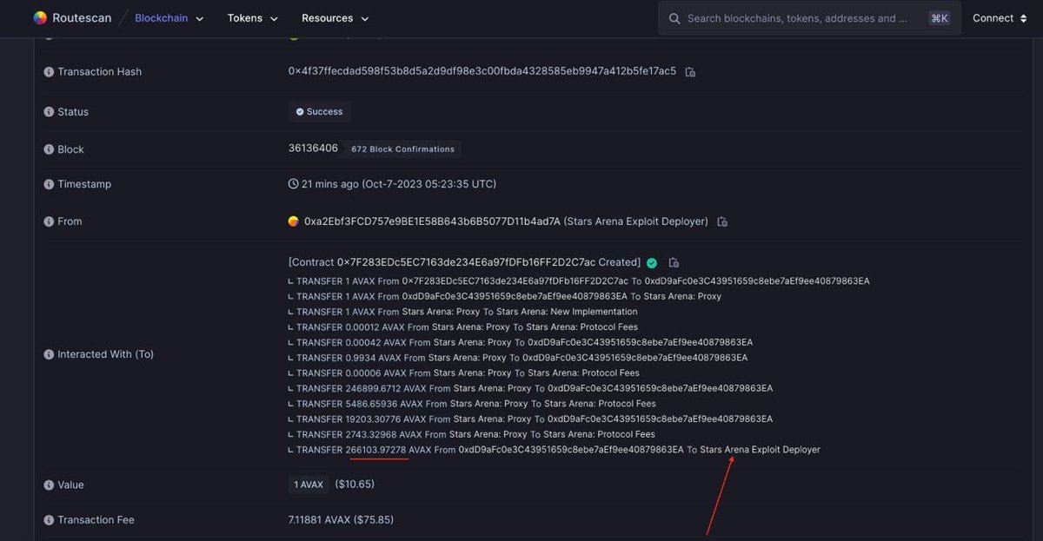1043x541 pixels.
Task: Click the check icon in Success badge
Action: (300, 112)
